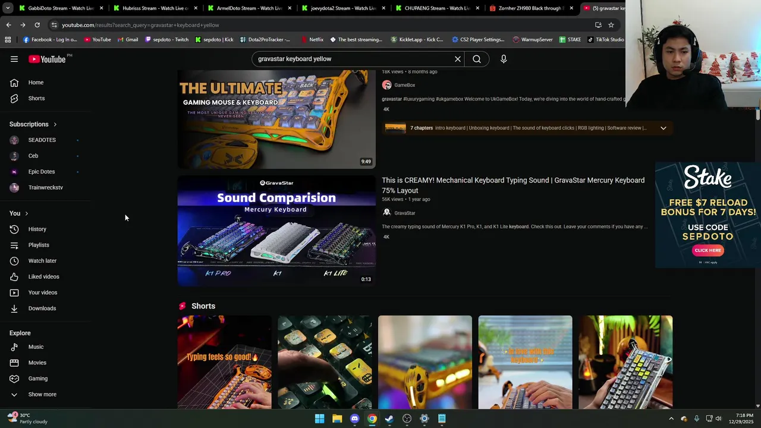
Task: Click the GravaStar channel avatar
Action: 386,213
